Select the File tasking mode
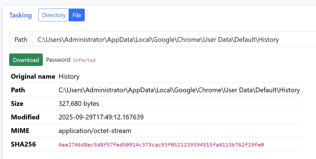 pyautogui.click(x=77, y=15)
